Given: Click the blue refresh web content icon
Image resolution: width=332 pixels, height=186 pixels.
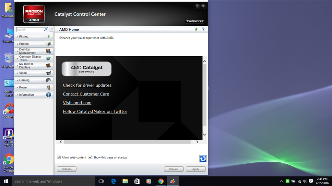Looking at the screenshot, I should 203,159.
